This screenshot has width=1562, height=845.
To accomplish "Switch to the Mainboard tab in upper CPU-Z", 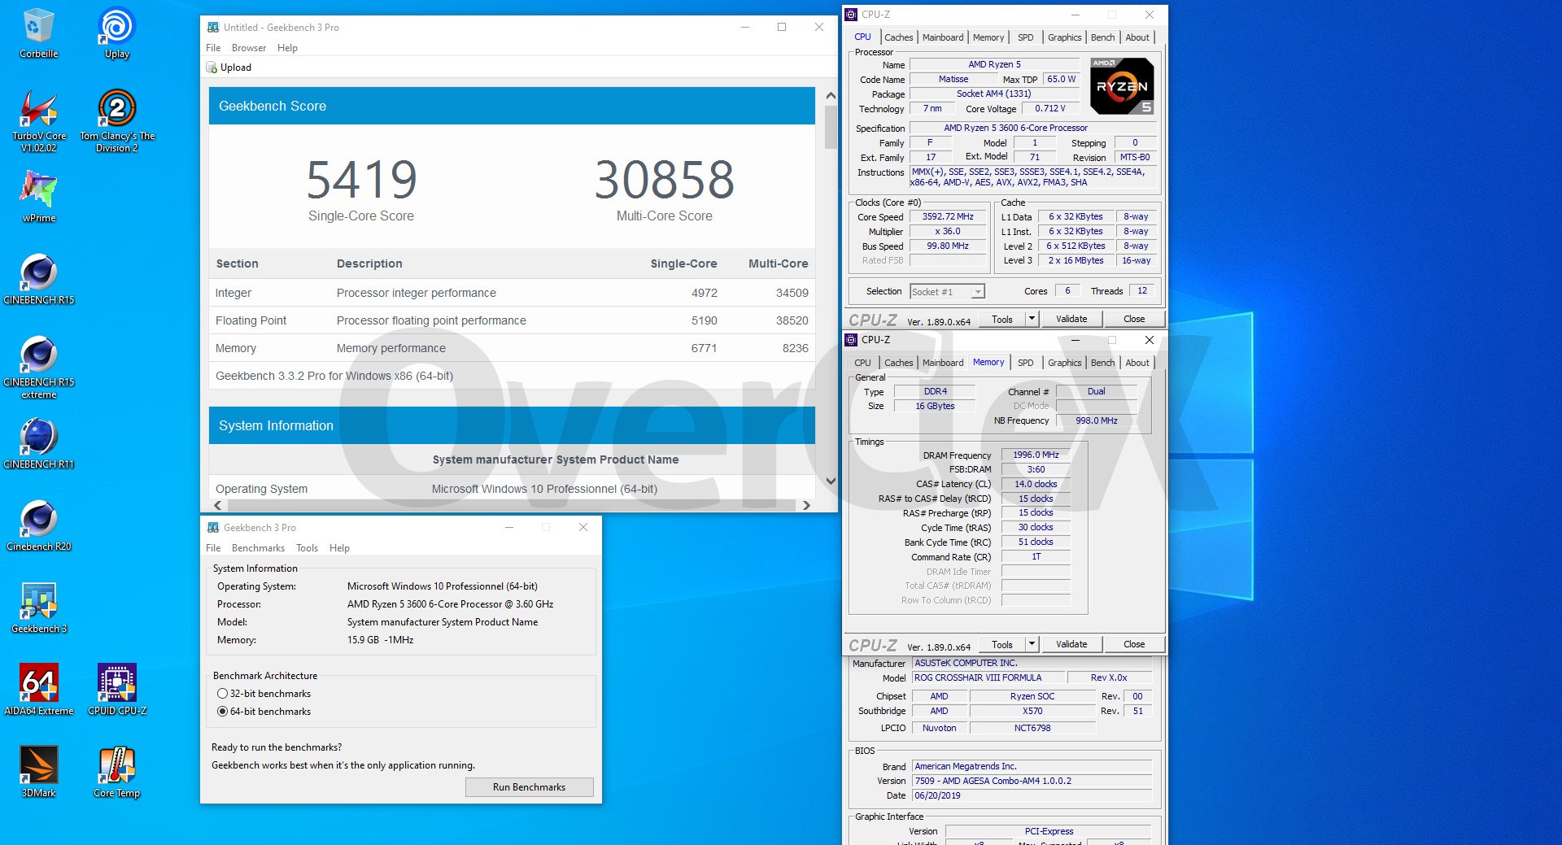I will tap(943, 37).
